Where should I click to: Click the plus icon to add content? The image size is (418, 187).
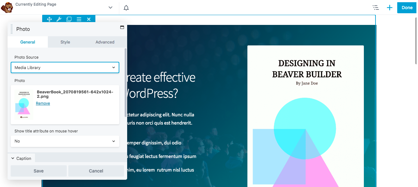pyautogui.click(x=390, y=8)
